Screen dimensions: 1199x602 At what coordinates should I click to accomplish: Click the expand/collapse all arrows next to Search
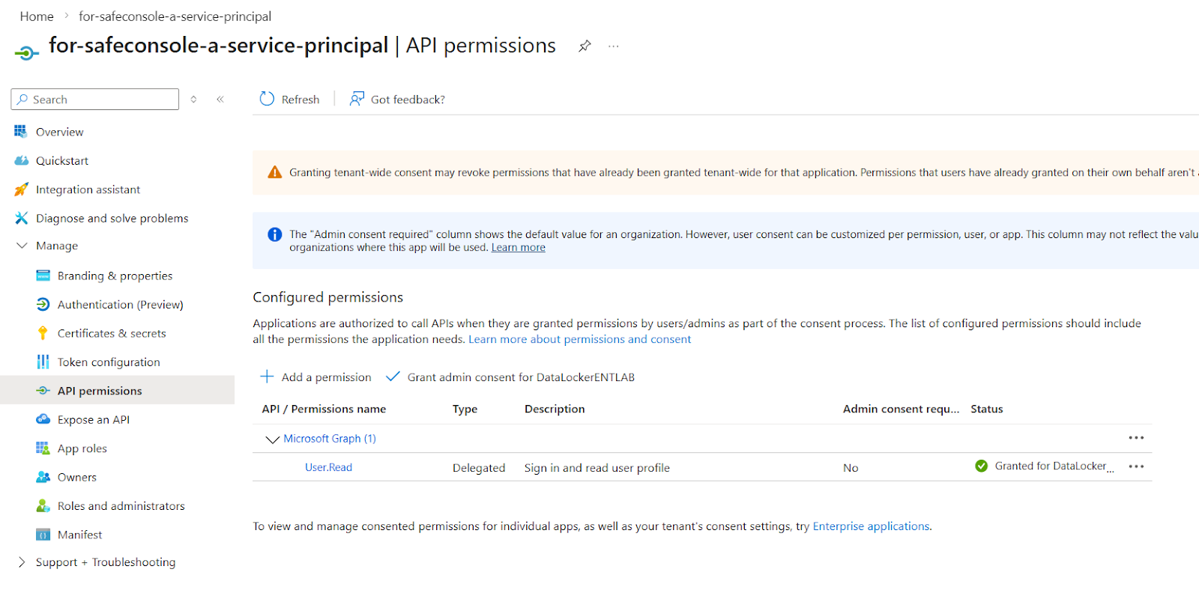click(x=193, y=99)
